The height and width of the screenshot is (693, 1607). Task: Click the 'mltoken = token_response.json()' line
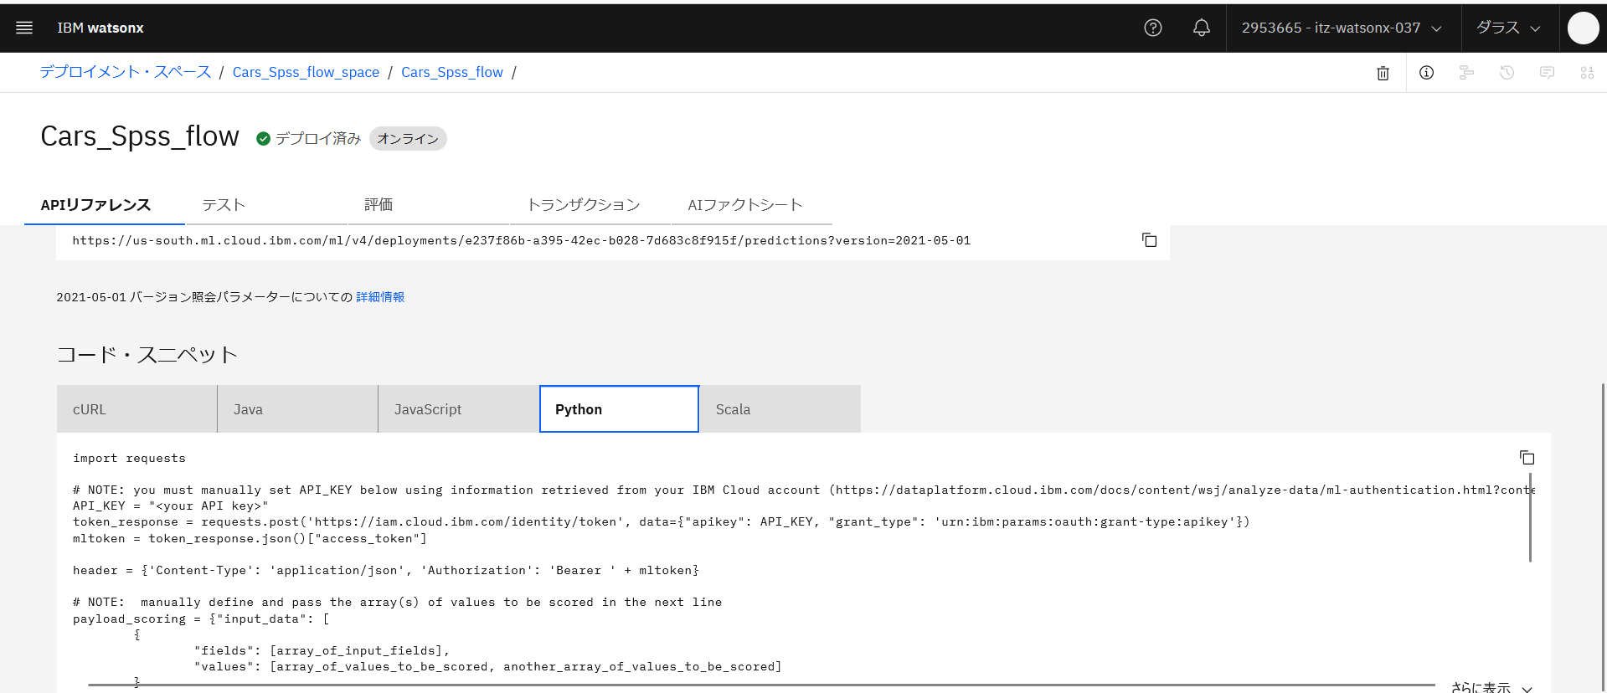click(250, 538)
